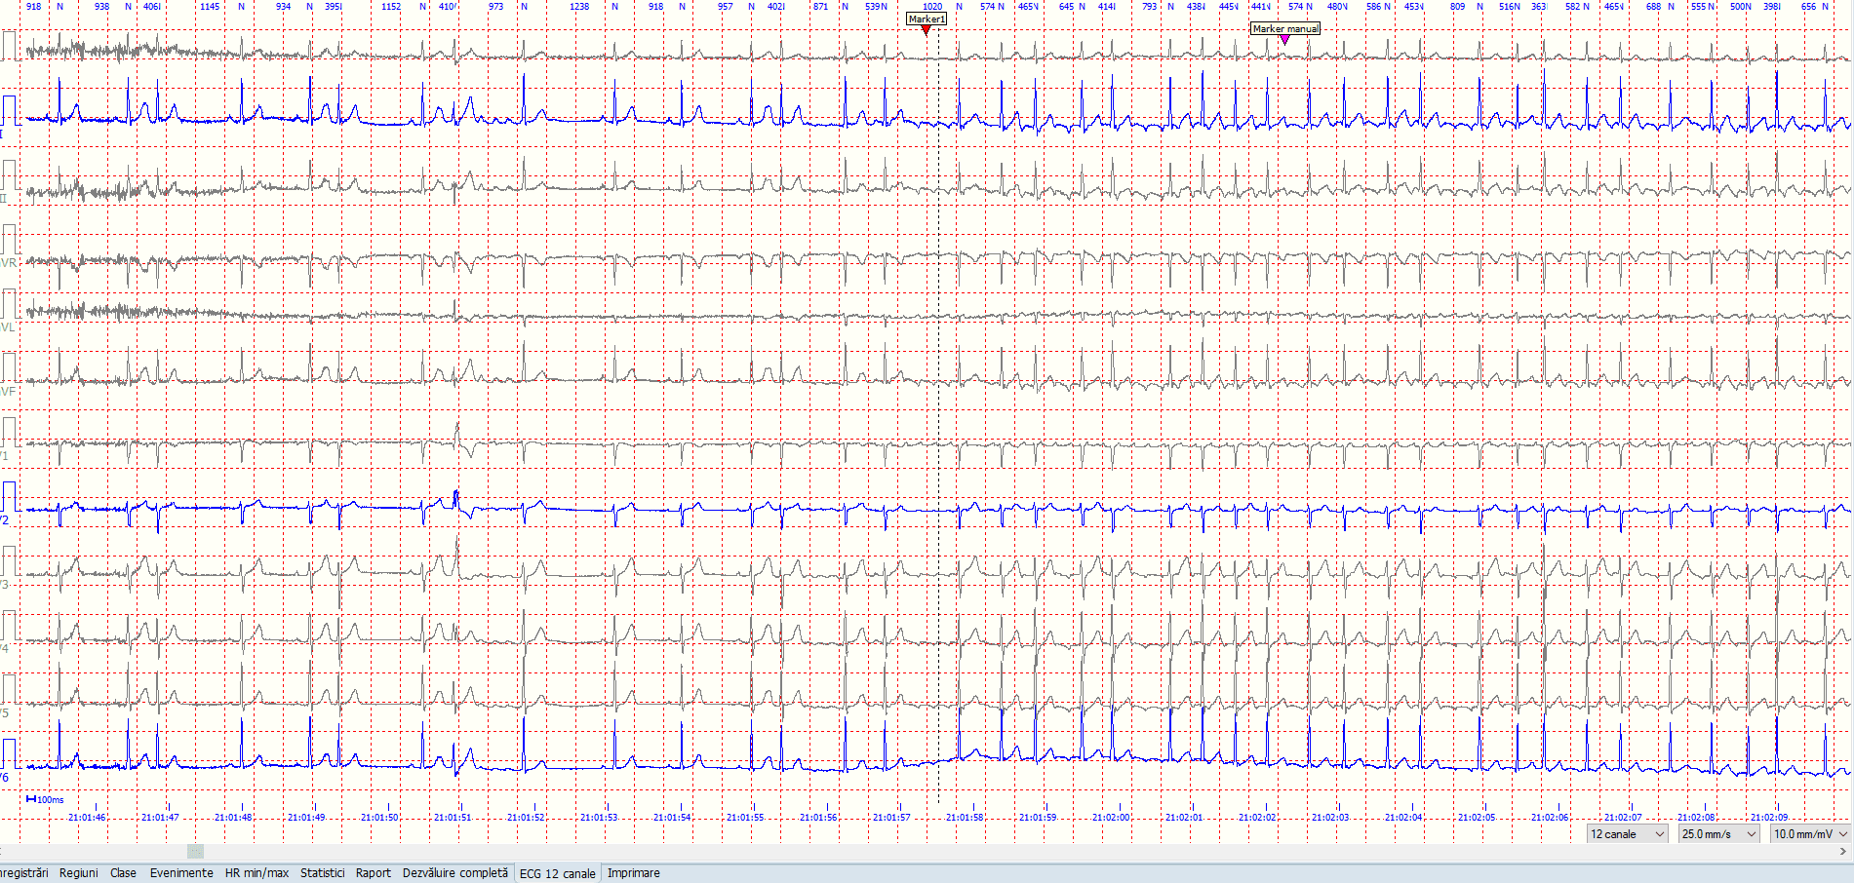The height and width of the screenshot is (883, 1854).
Task: Open Dezvăluire completă view
Action: coord(454,872)
